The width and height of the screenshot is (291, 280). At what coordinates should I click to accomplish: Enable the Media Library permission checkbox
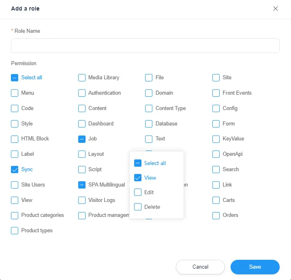pyautogui.click(x=82, y=78)
